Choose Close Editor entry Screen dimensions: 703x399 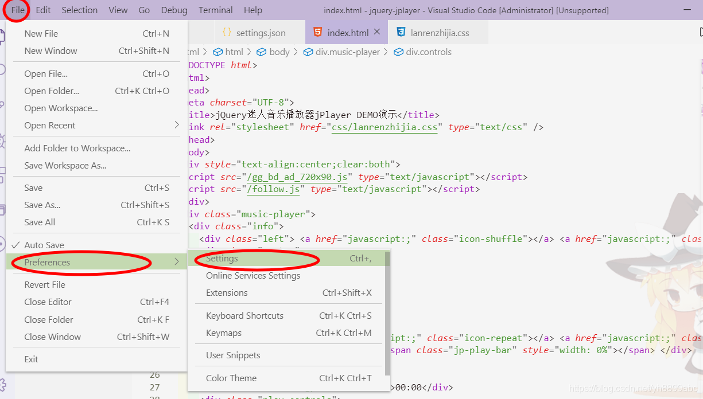pos(96,302)
